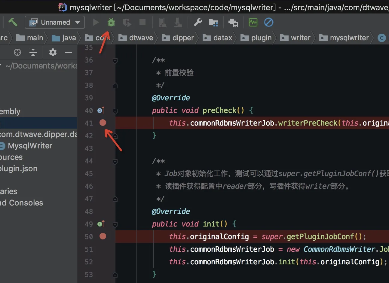Click the Build project hammer icon
The height and width of the screenshot is (283, 389).
13,22
